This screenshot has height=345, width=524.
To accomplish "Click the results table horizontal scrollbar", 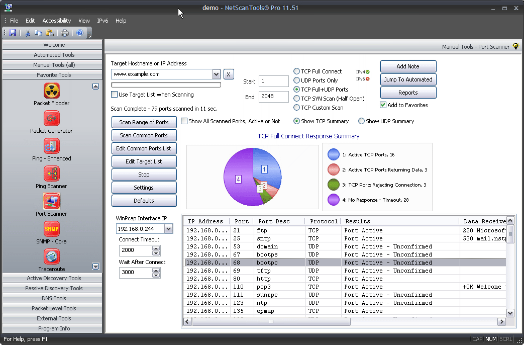I will (x=344, y=321).
